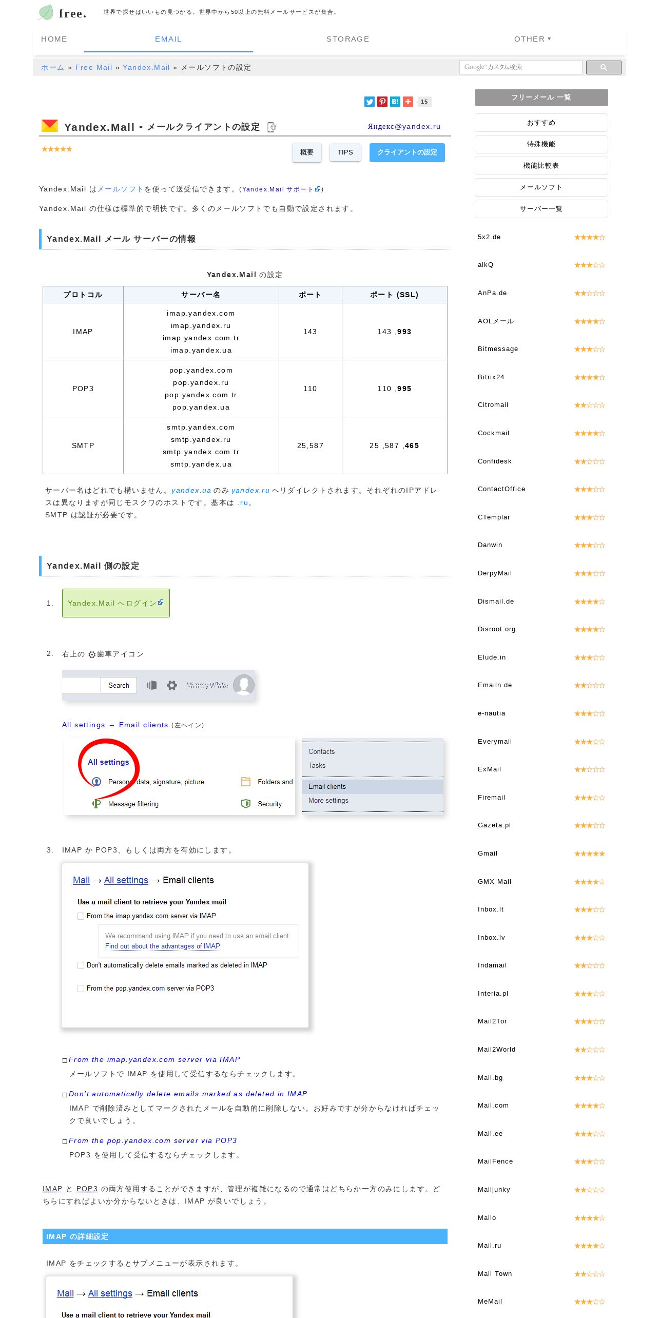Share via the Pinterest icon
The image size is (659, 1318).
click(382, 102)
